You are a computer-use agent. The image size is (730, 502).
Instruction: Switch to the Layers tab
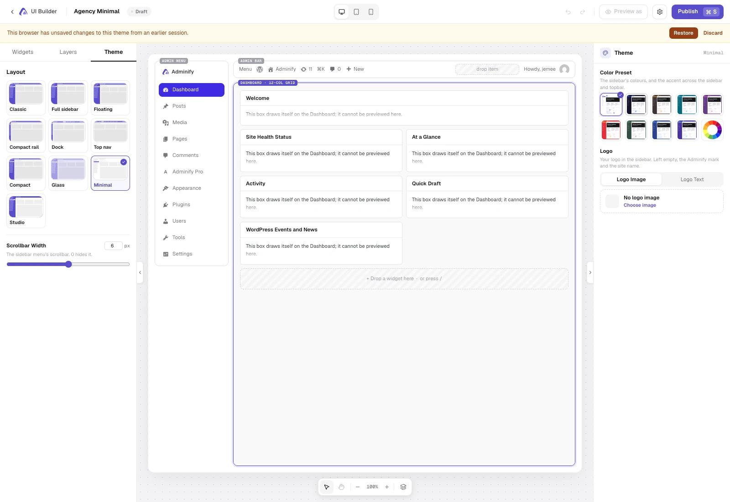[68, 52]
